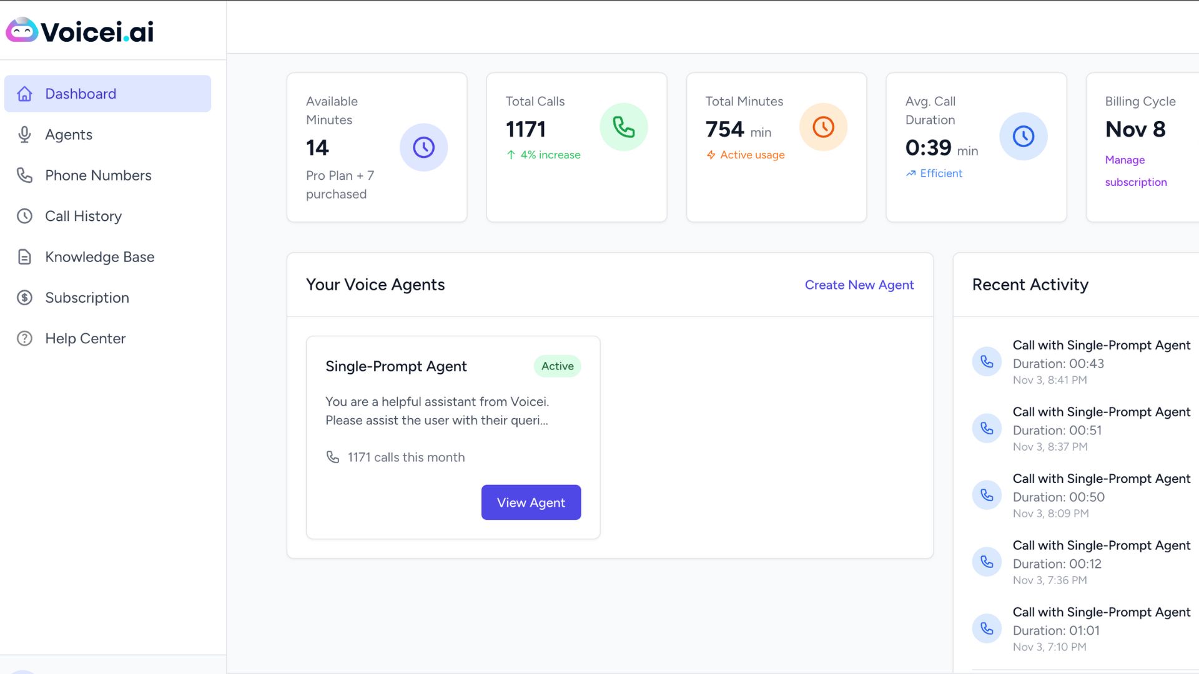Click the orange clock icon on Total Minutes card
1199x674 pixels.
(824, 127)
